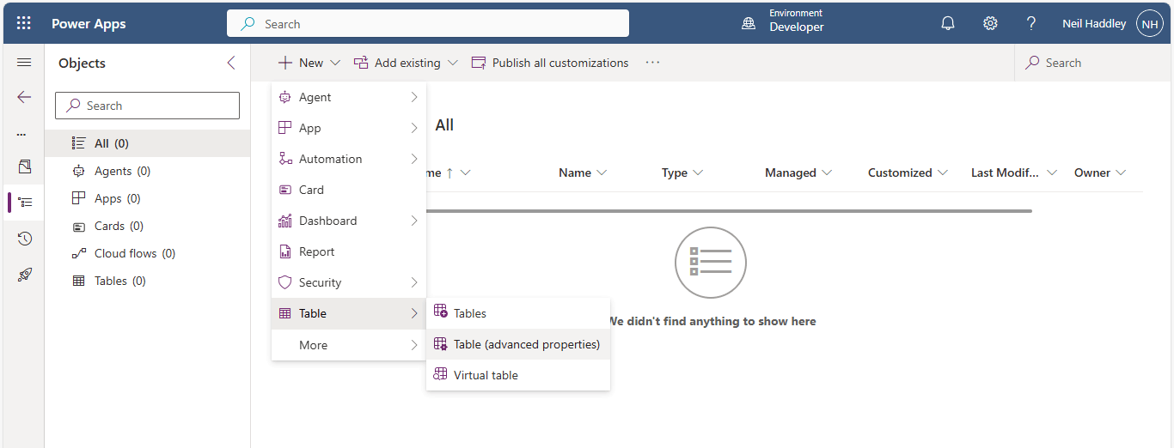Screen dimensions: 1174x448
Task: Open the History icon in left rail
Action: pos(24,239)
